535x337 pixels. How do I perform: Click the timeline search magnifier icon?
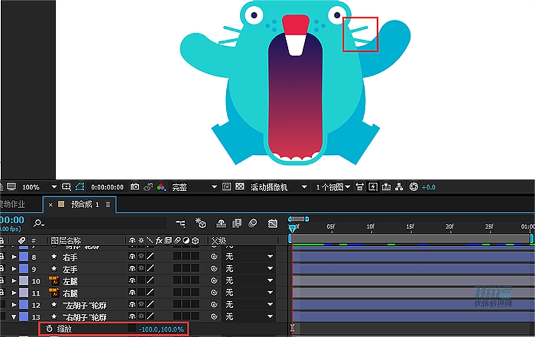(x=39, y=223)
